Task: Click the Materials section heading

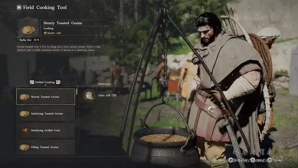Action: pyautogui.click(x=104, y=84)
